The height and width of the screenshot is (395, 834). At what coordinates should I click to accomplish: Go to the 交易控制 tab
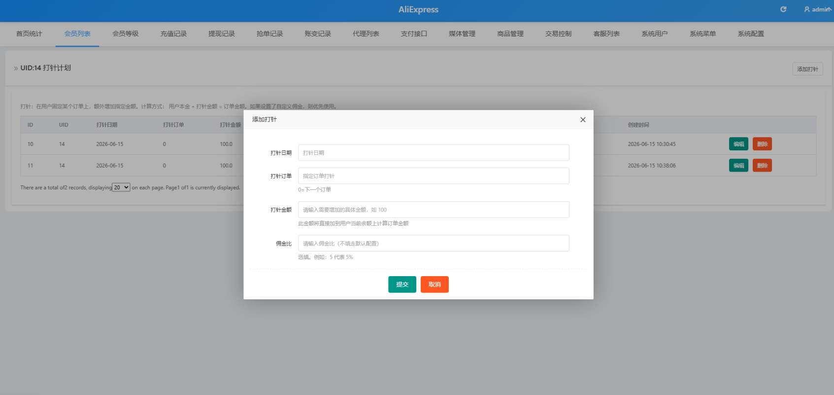click(x=559, y=34)
